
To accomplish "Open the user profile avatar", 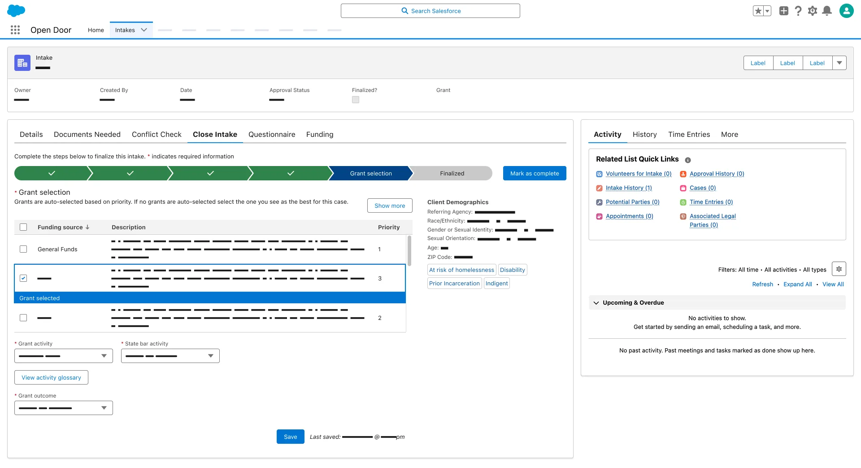I will coord(847,11).
